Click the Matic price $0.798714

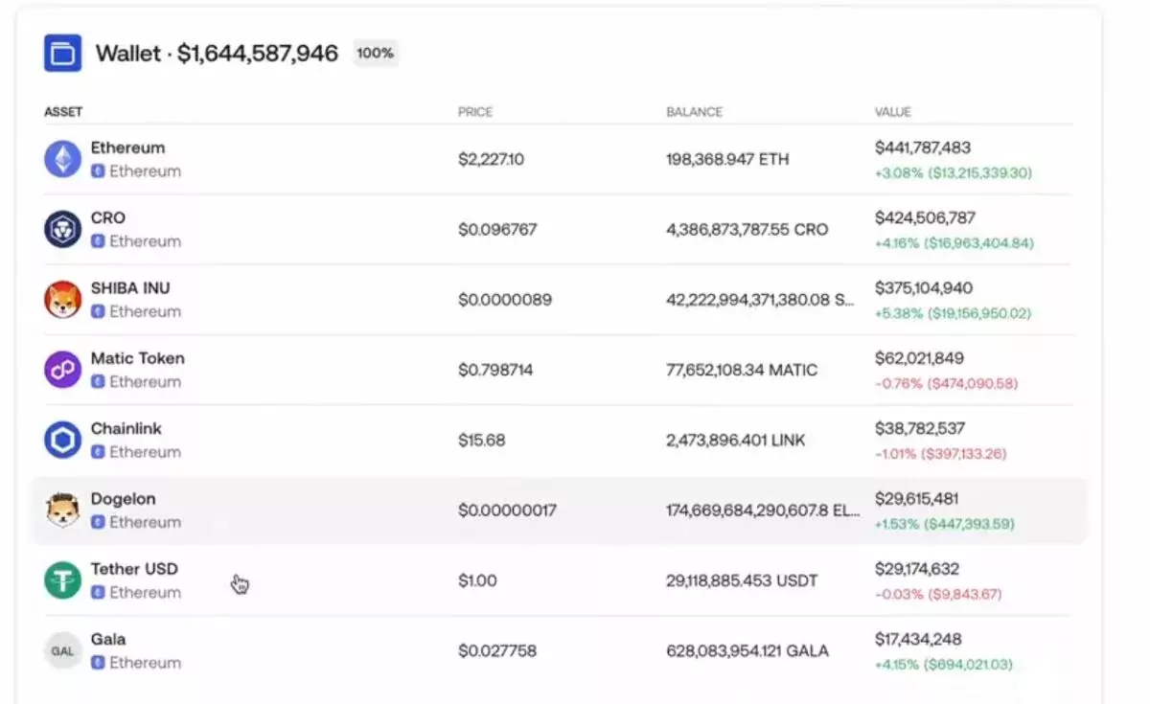tap(496, 370)
